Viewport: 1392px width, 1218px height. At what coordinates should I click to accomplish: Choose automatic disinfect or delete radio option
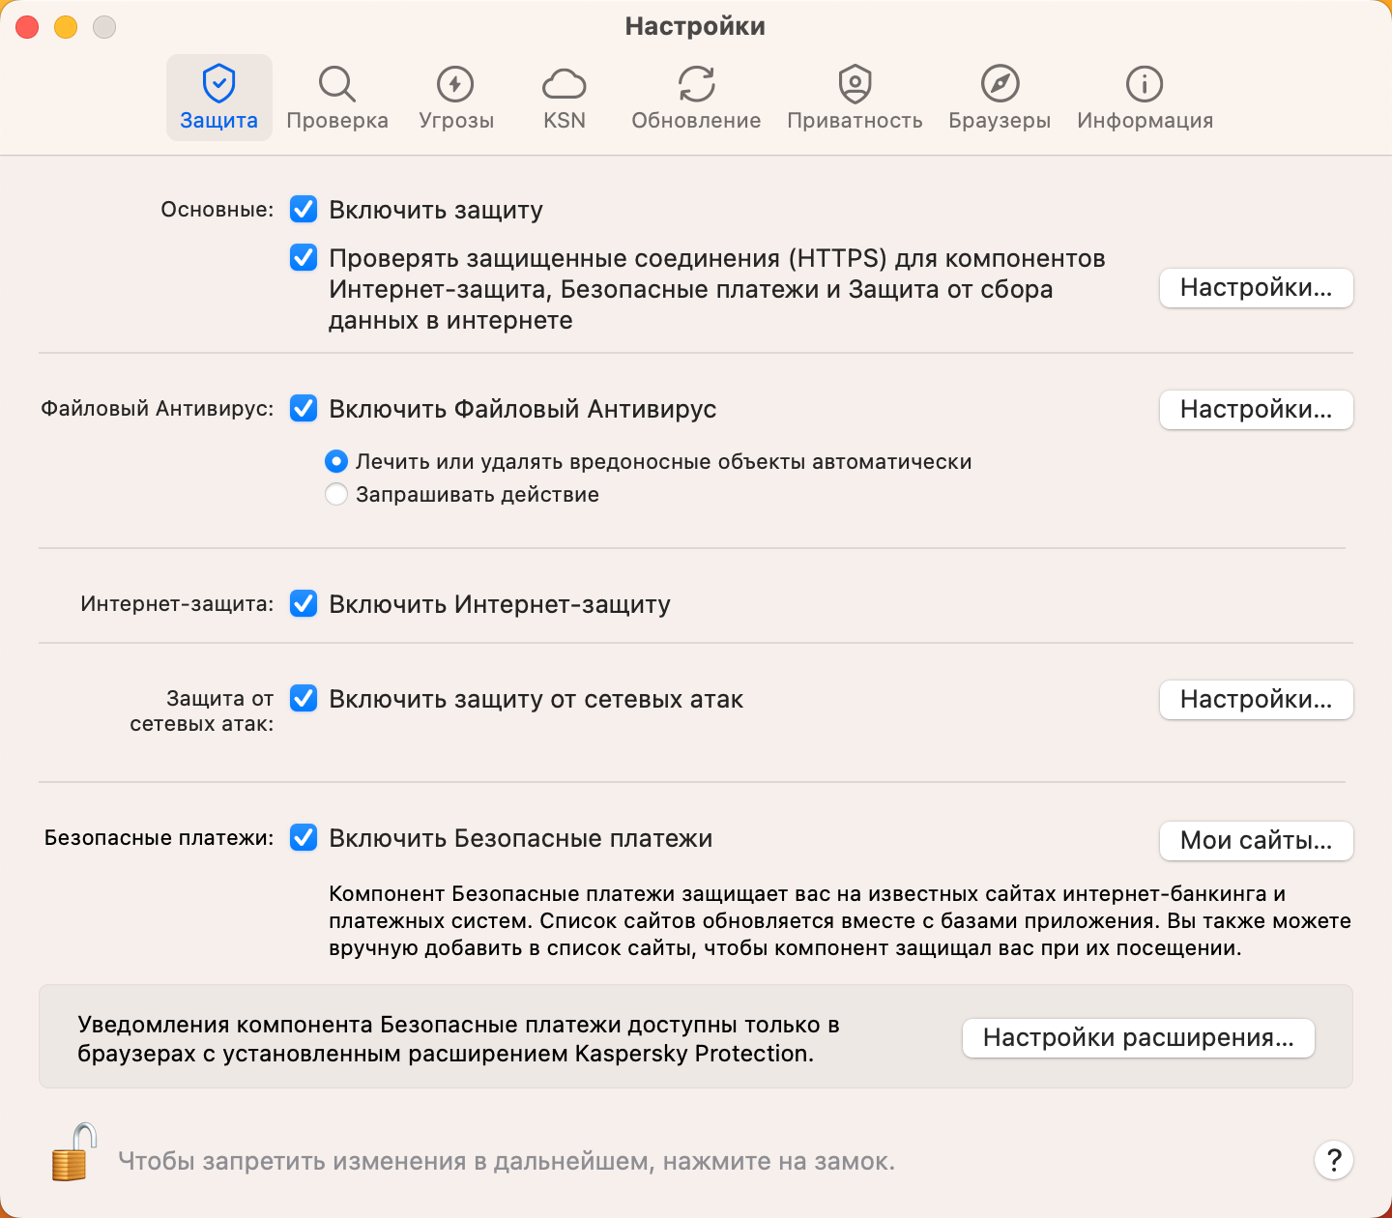click(336, 462)
